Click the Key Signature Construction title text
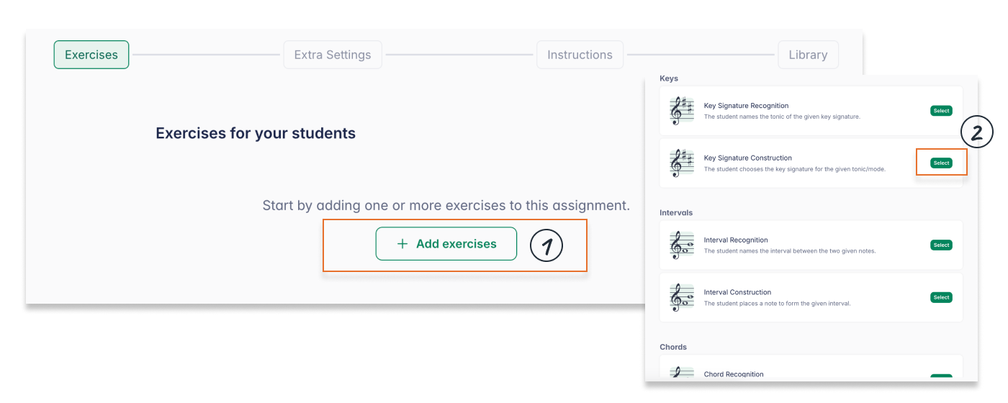Image resolution: width=1008 pixels, height=403 pixels. click(747, 158)
